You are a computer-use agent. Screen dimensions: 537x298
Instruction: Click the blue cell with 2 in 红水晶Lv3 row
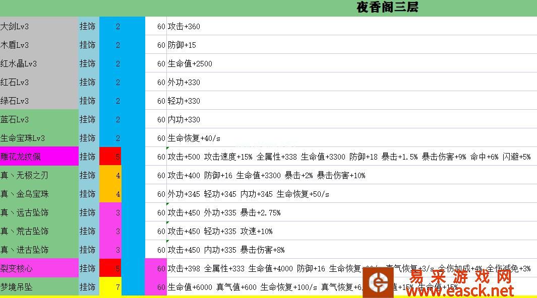coord(110,63)
